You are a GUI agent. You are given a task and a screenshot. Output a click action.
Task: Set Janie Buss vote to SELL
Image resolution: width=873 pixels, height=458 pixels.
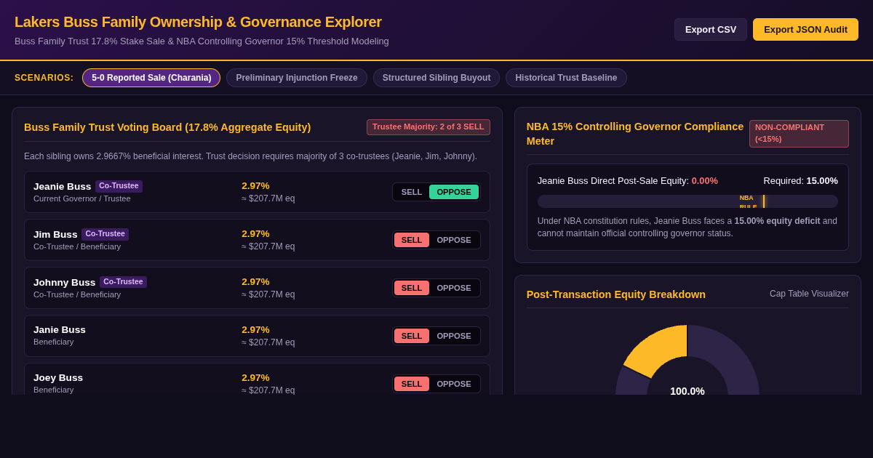coord(412,336)
